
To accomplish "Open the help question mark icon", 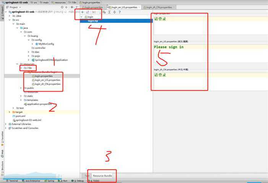I will [120, 12].
